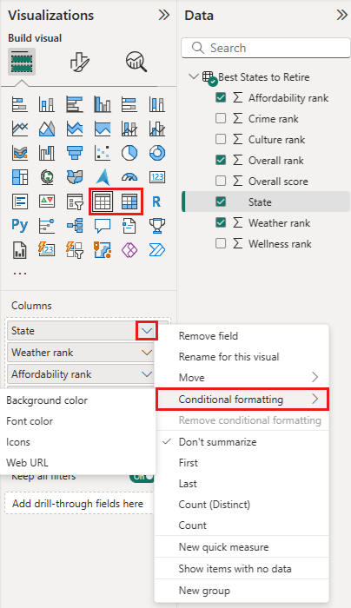Select the Funnel chart visual
351x608 pixels.
(75, 153)
